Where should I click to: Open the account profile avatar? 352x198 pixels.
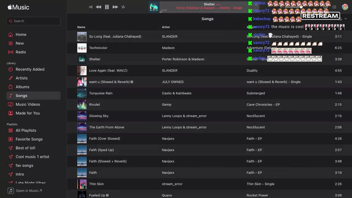[x=345, y=7]
